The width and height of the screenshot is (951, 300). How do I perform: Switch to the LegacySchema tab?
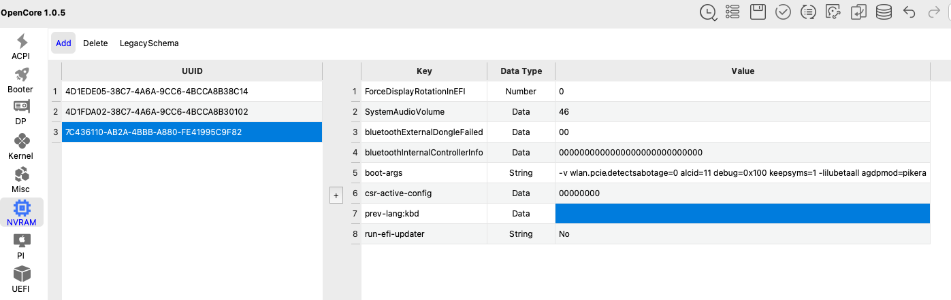click(149, 43)
